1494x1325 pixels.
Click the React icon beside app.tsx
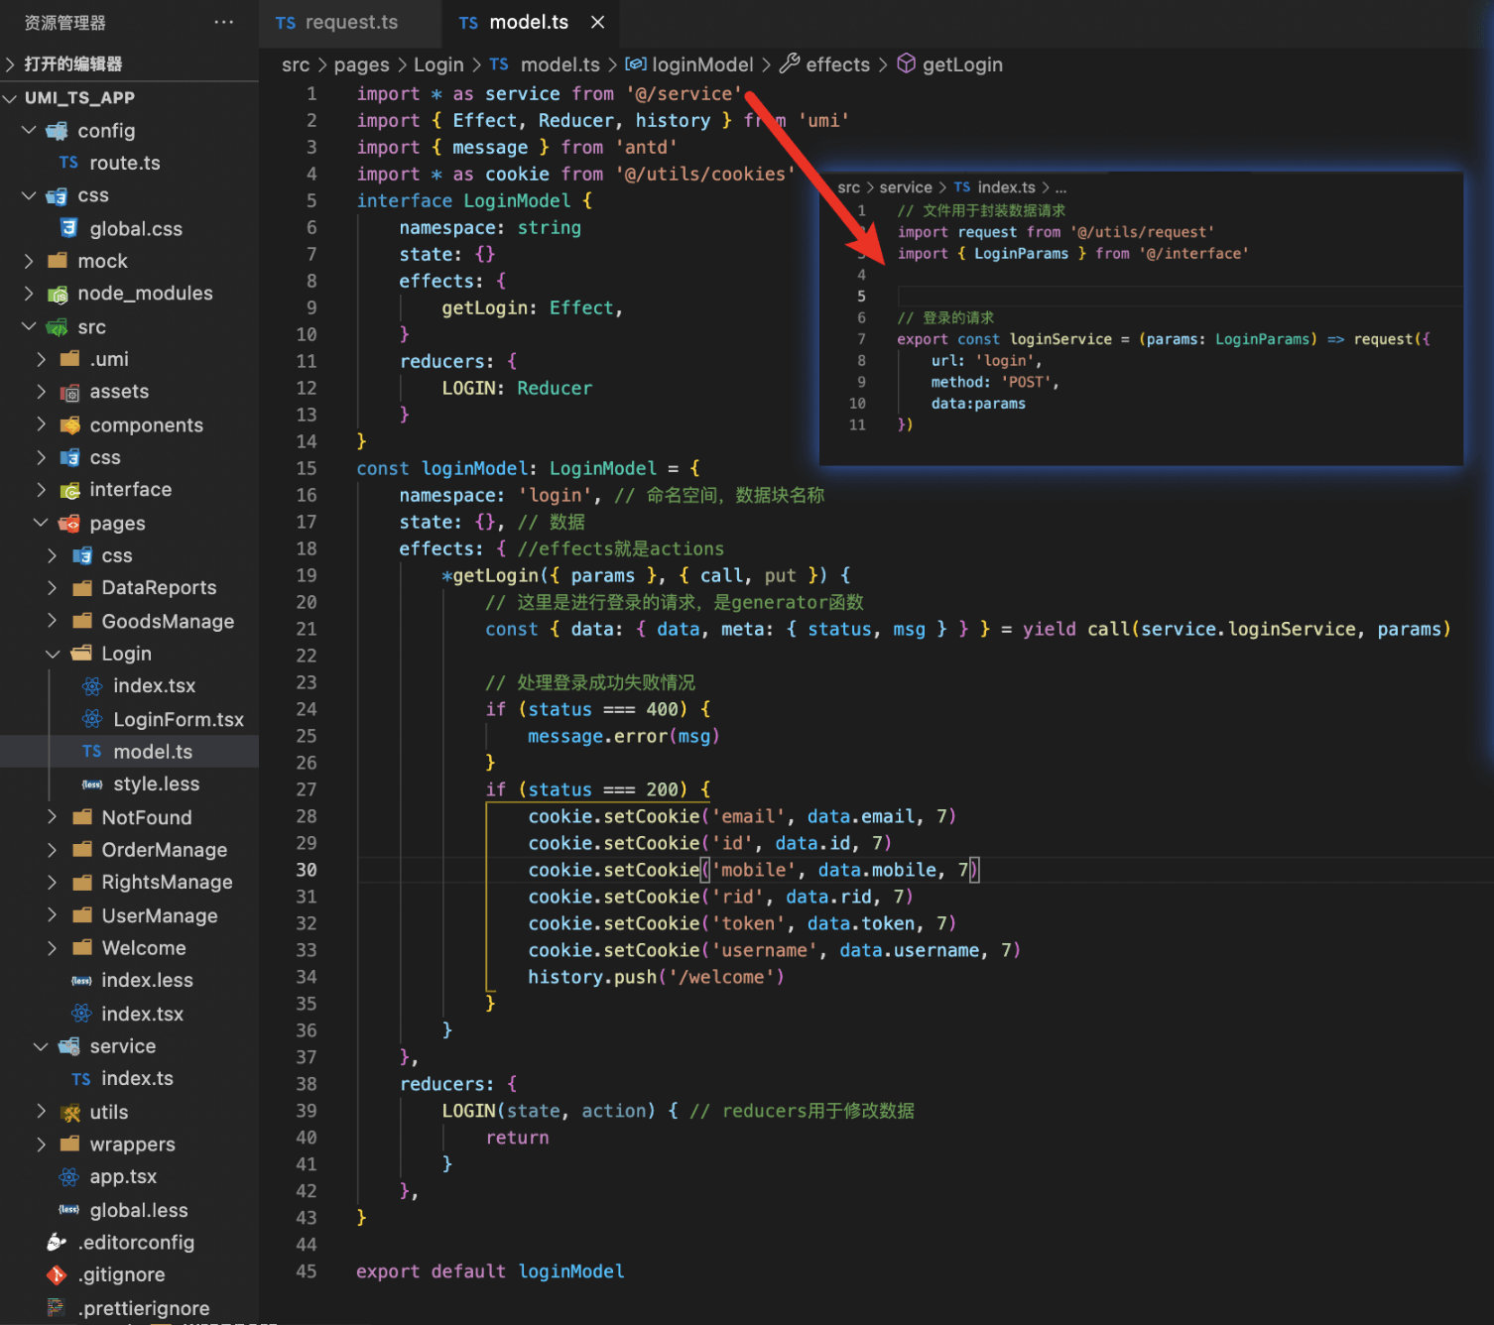[x=69, y=1177]
